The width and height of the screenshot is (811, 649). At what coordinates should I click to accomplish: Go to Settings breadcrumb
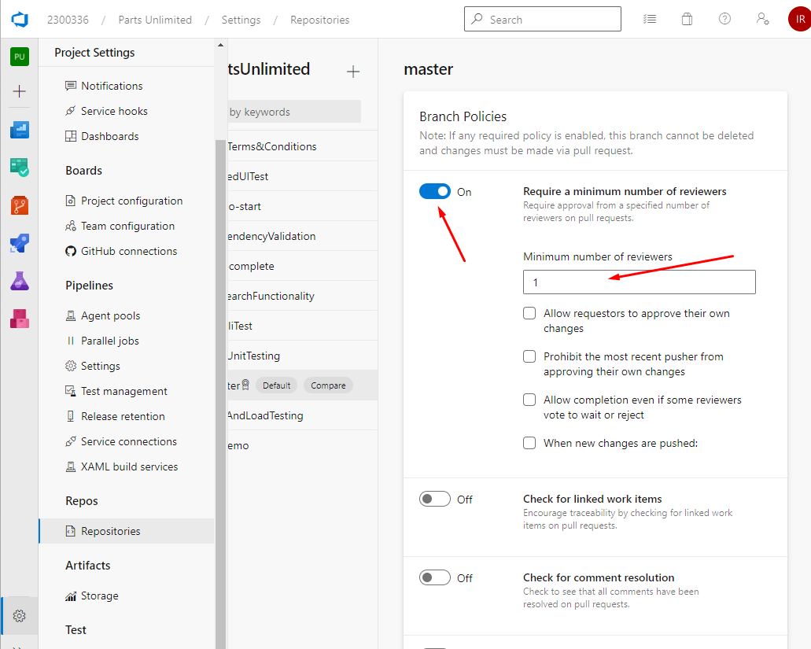[241, 20]
